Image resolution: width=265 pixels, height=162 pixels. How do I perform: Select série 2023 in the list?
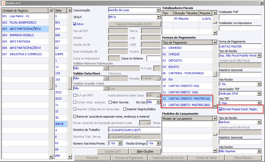[x=61, y=99]
